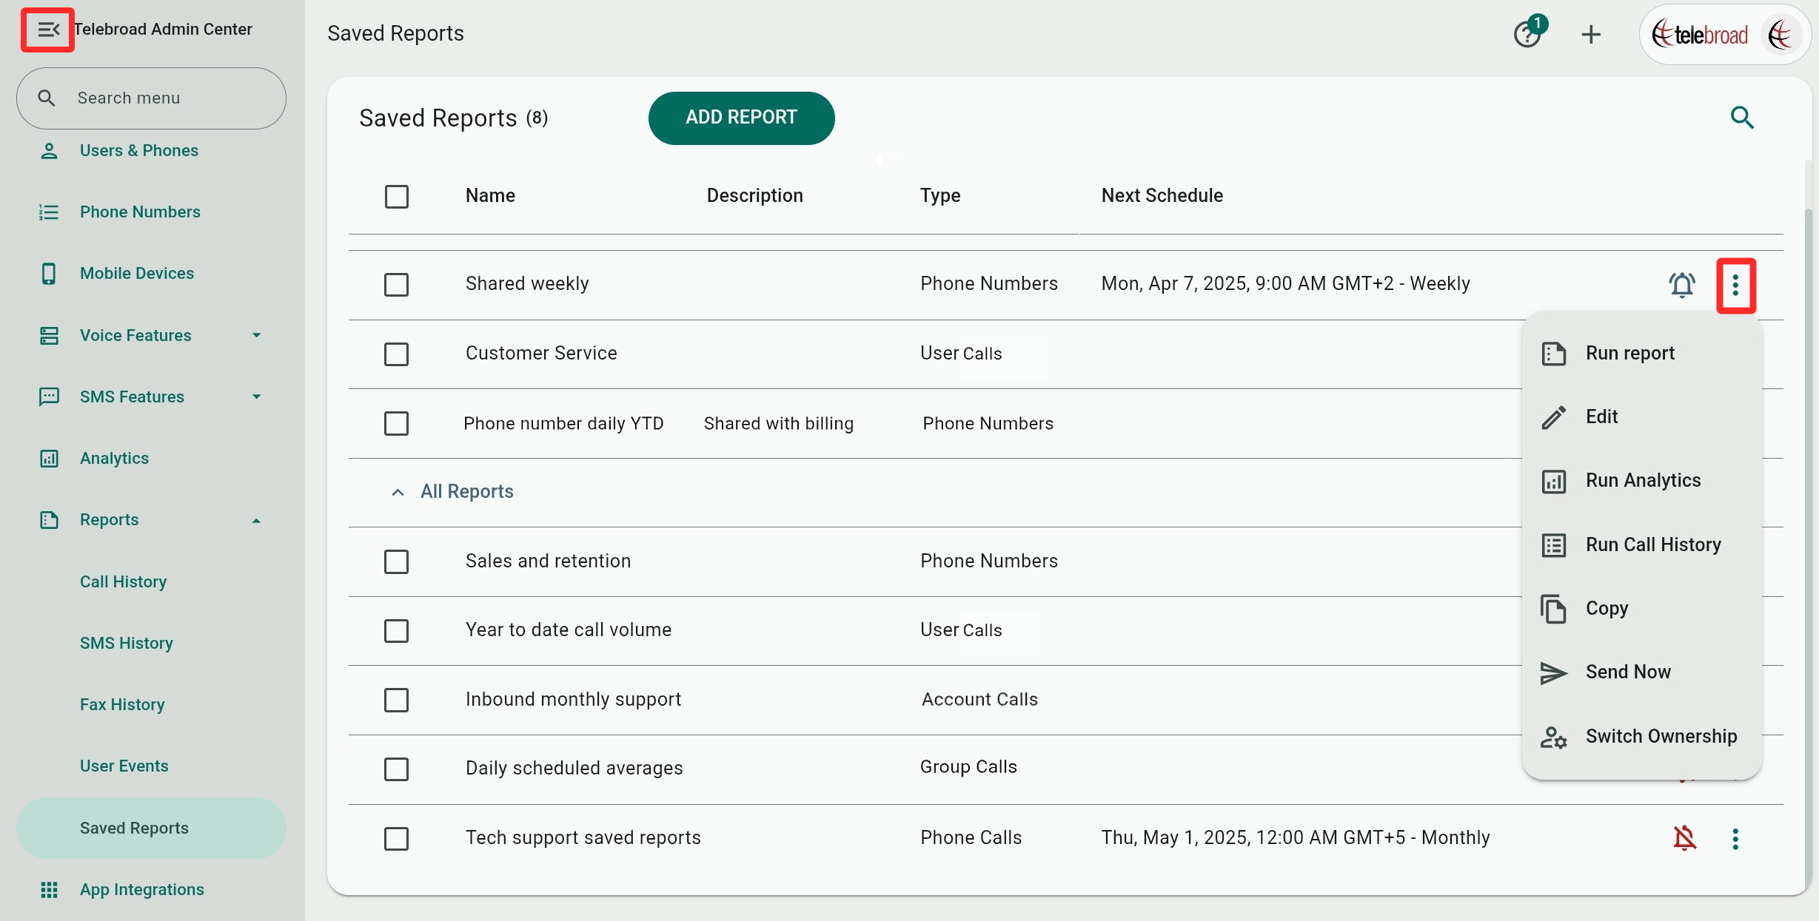This screenshot has width=1819, height=921.
Task: Toggle the select-all checkbox in header
Action: coord(396,196)
